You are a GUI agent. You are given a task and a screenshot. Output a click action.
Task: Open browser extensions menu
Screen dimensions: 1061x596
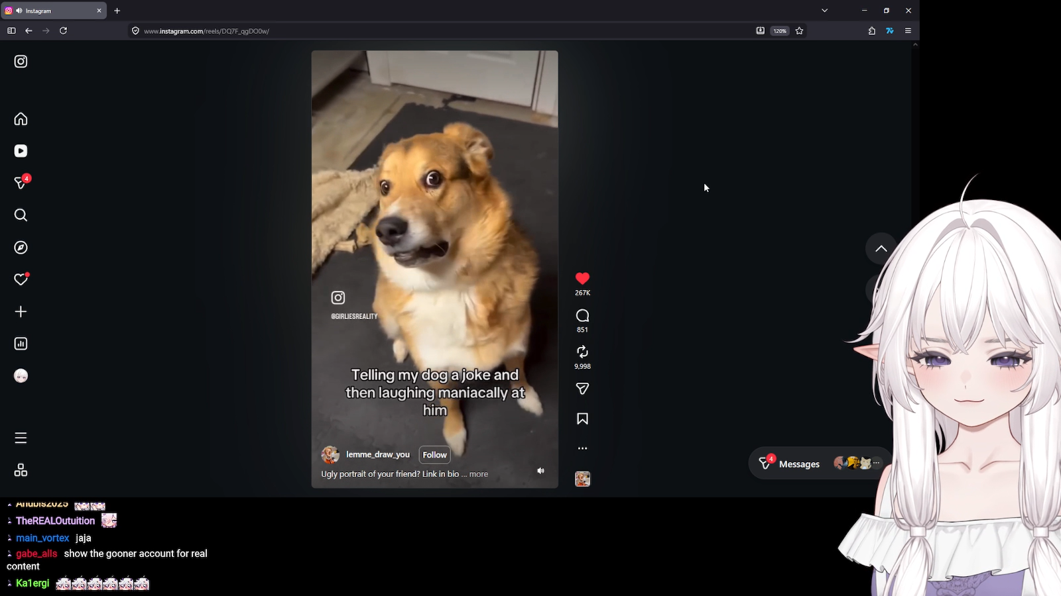(871, 30)
